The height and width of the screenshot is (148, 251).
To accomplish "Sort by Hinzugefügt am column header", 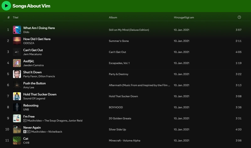I will tap(184, 18).
